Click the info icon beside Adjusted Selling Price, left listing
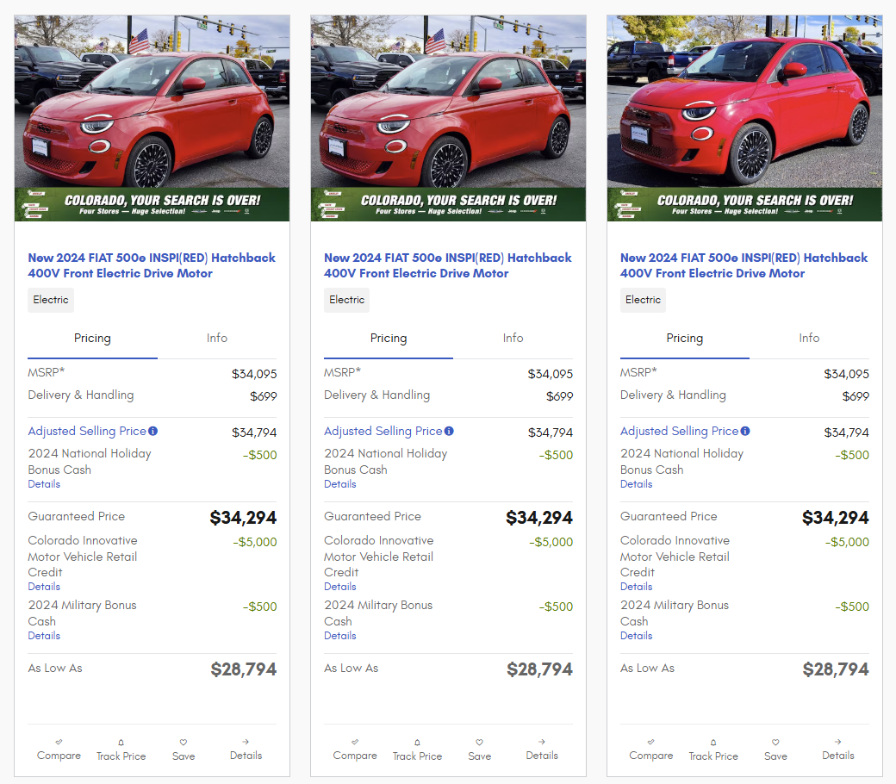This screenshot has width=896, height=784. (x=152, y=431)
